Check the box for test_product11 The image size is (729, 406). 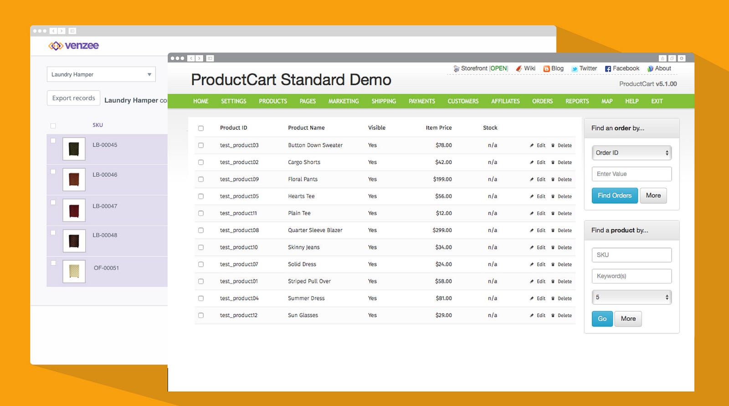tap(201, 213)
